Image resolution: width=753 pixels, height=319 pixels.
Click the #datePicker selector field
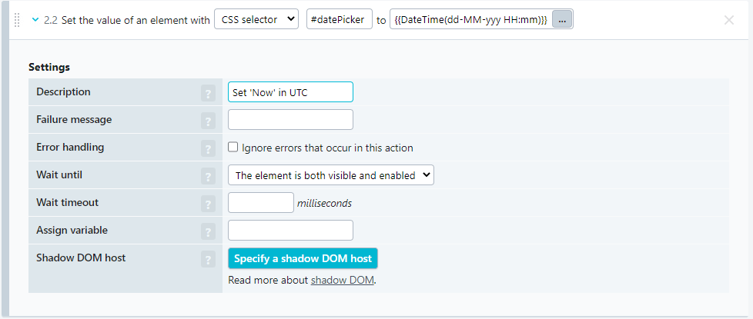tap(339, 20)
